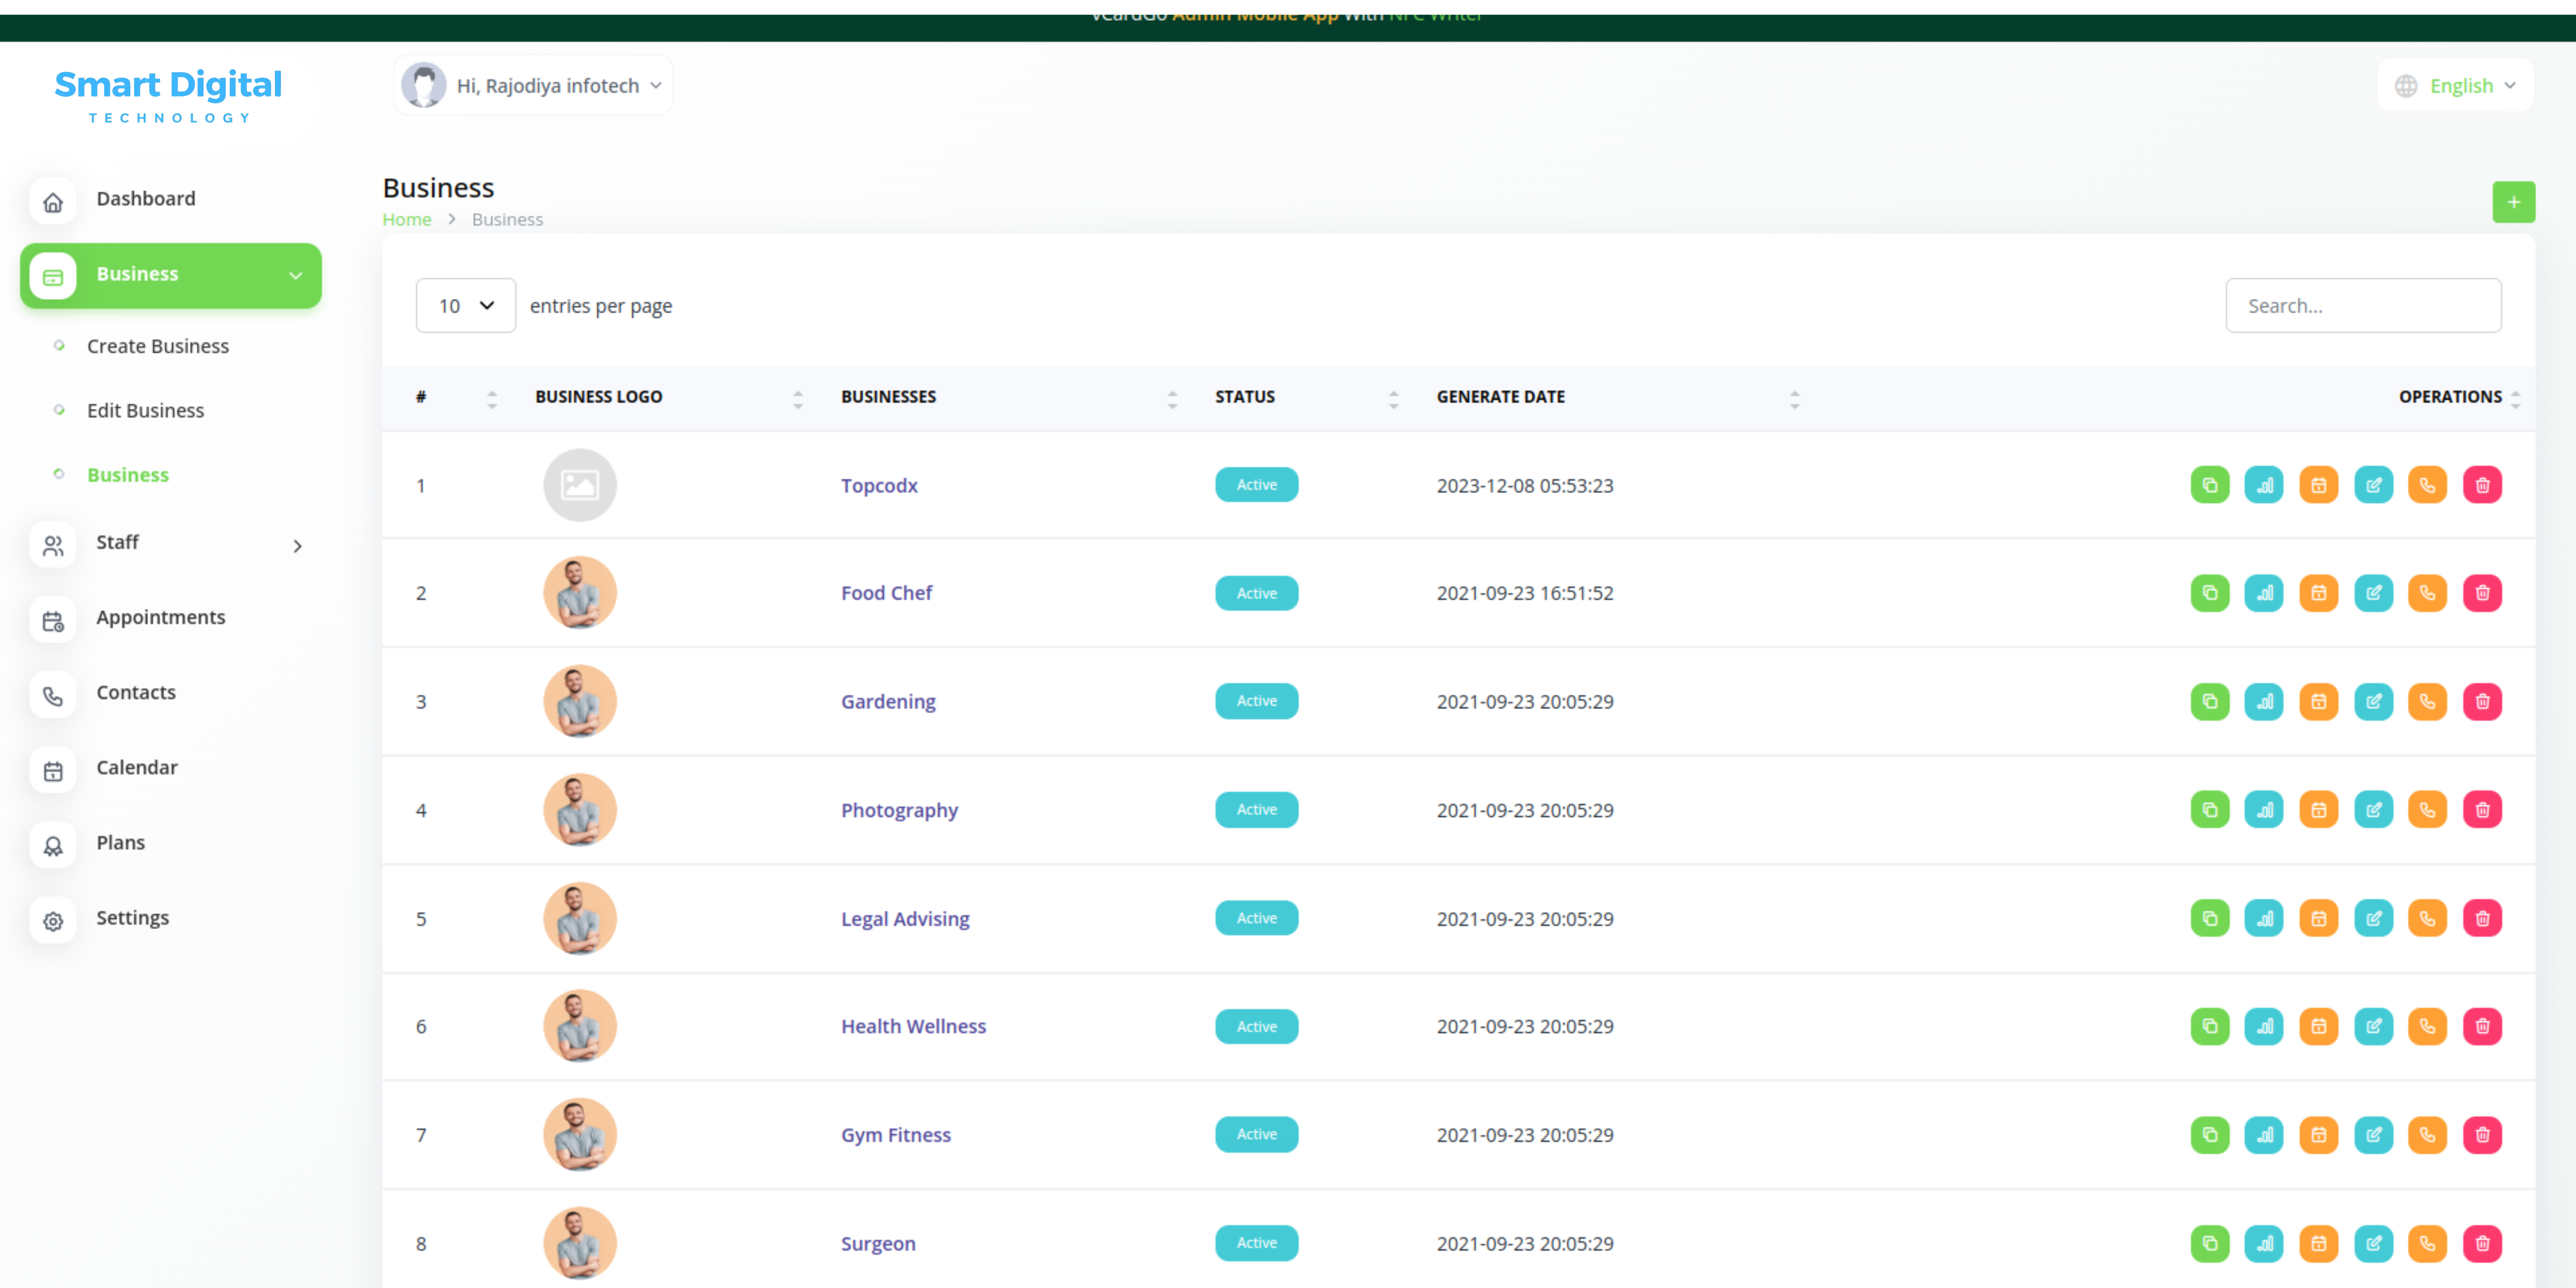The image size is (2576, 1288).
Task: Click the Smart Digital Technology logo
Action: click(168, 96)
